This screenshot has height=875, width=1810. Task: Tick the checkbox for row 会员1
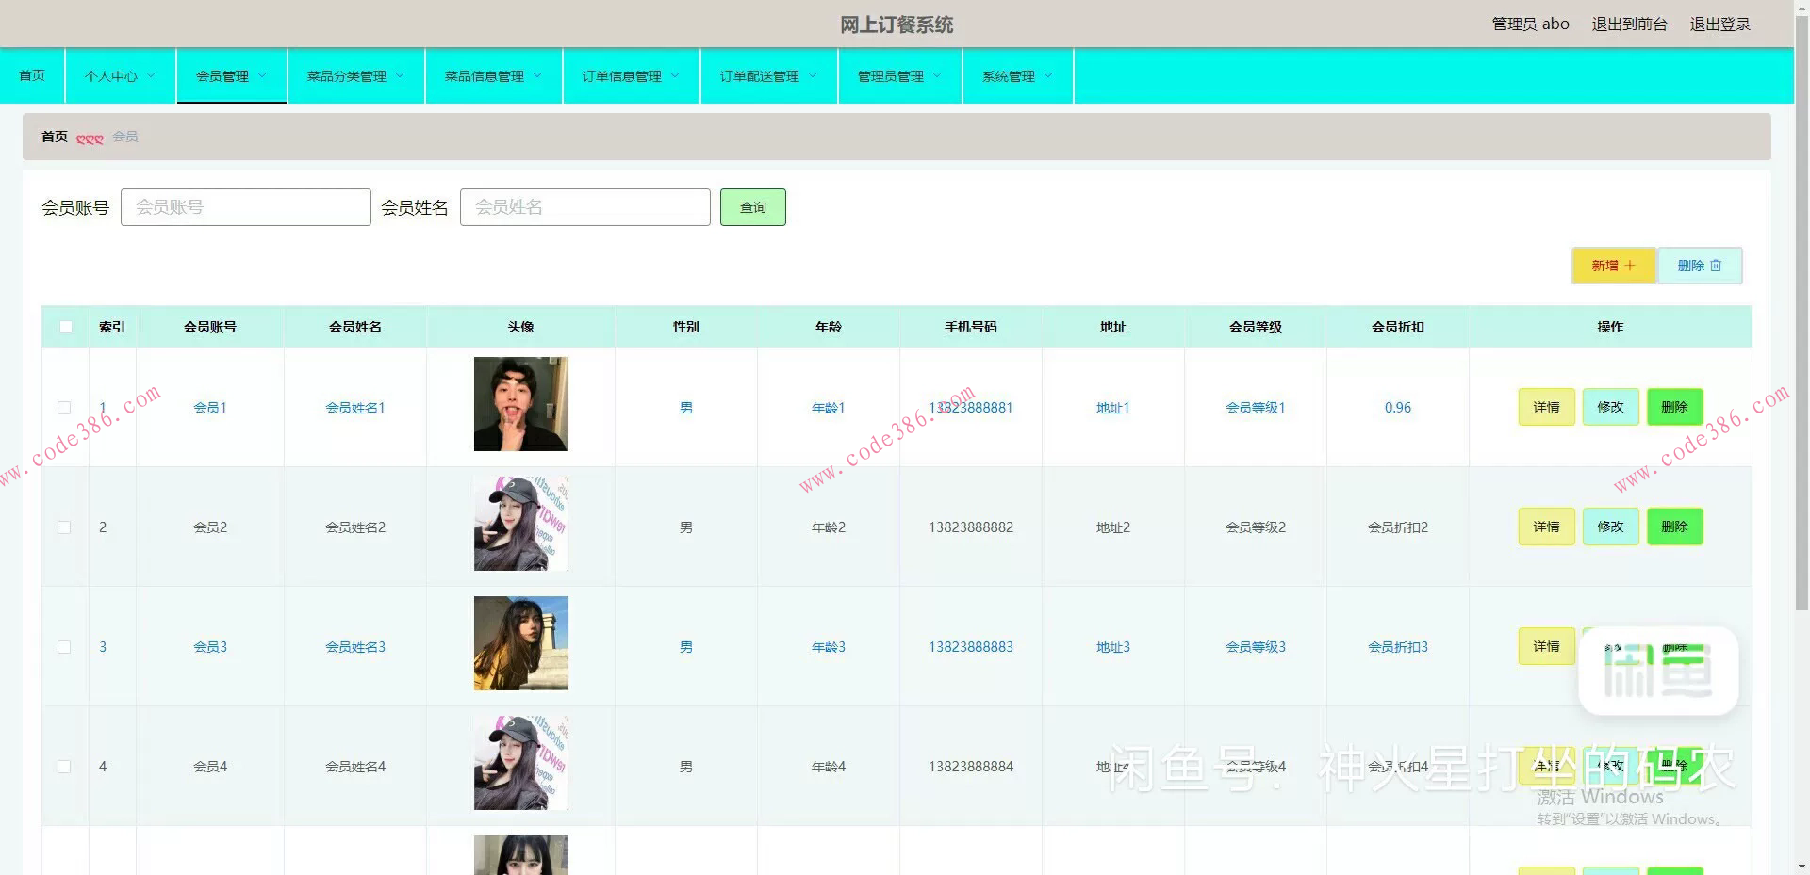[64, 408]
